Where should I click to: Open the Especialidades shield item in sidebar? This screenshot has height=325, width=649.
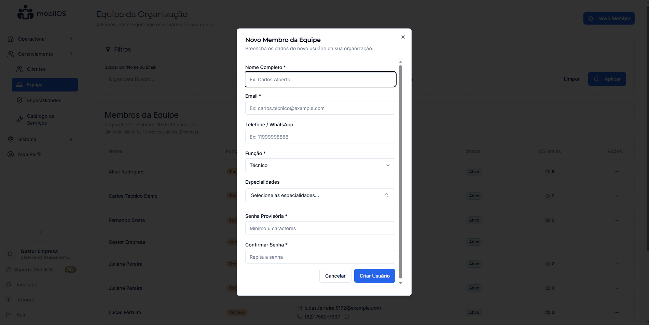tap(44, 100)
